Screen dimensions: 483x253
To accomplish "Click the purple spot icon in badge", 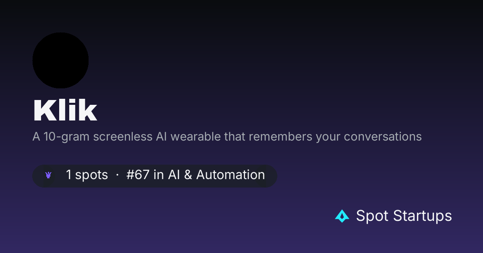I will coord(49,175).
